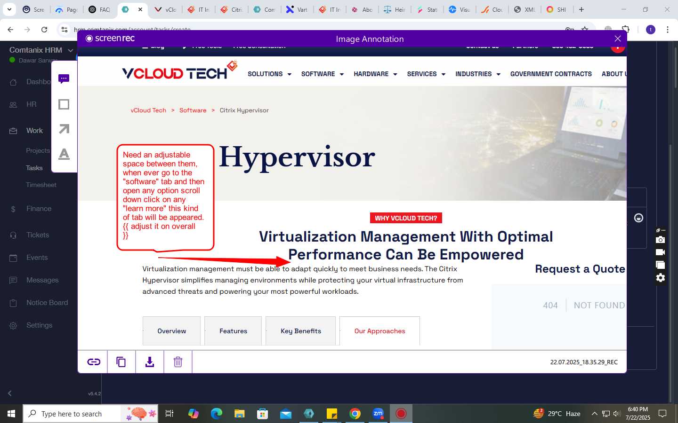
Task: Open Chrome profile avatar
Action: coord(651,30)
